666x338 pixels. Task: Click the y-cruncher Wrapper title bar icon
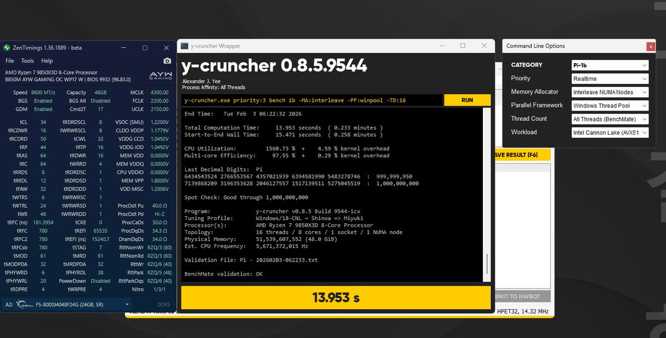pyautogui.click(x=184, y=46)
